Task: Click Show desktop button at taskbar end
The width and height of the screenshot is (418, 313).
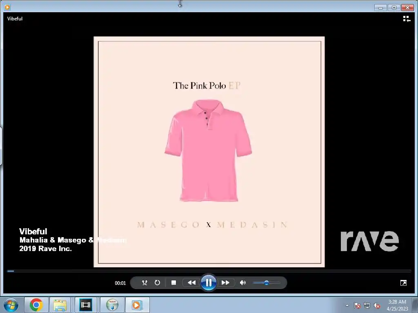Action: pyautogui.click(x=415, y=305)
